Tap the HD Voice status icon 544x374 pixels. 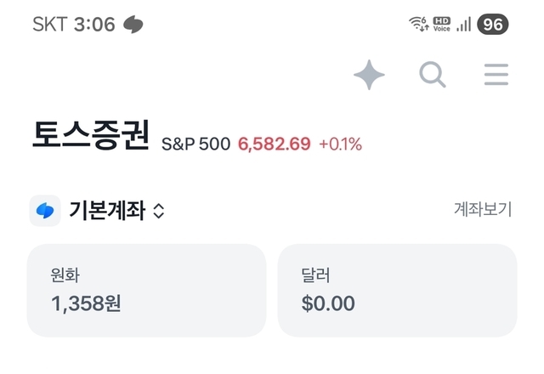pos(441,25)
